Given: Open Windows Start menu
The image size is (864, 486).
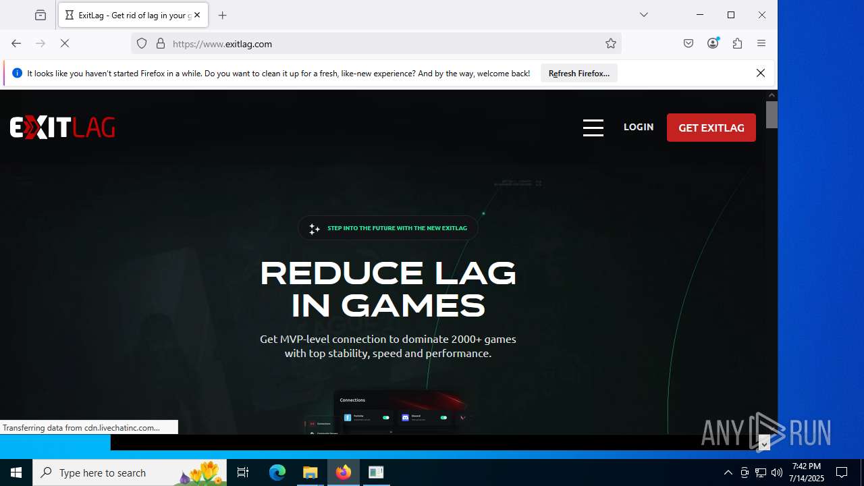Looking at the screenshot, I should pyautogui.click(x=16, y=473).
